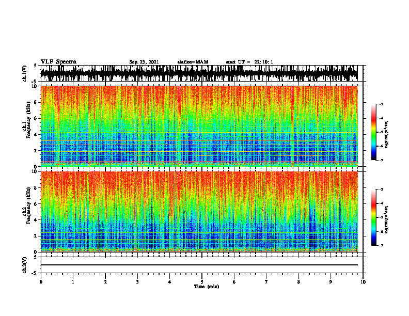Click time axis tick label "3"
This screenshot has width=409, height=316.
pos(137,282)
